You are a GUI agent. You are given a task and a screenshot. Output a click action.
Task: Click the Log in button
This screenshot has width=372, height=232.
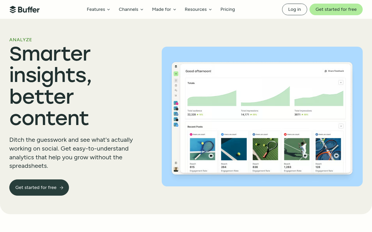tap(294, 9)
